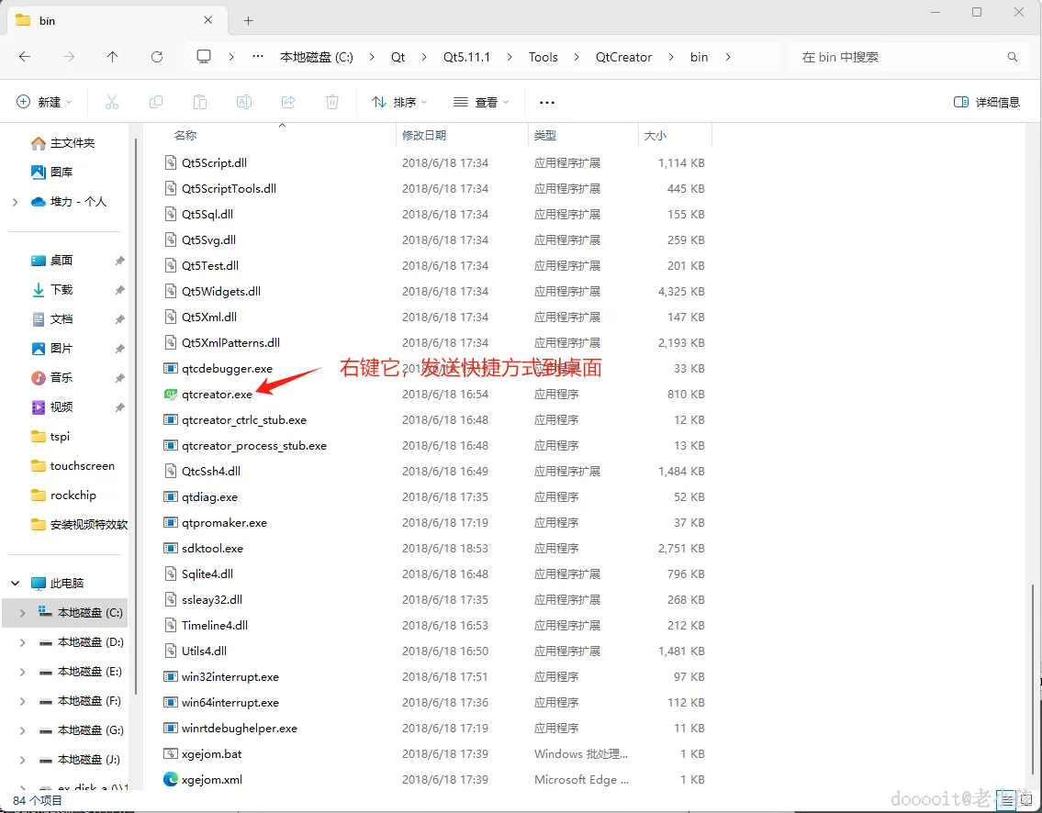Viewport: 1042px width, 813px height.
Task: Sort by 大小 column header
Action: point(655,135)
